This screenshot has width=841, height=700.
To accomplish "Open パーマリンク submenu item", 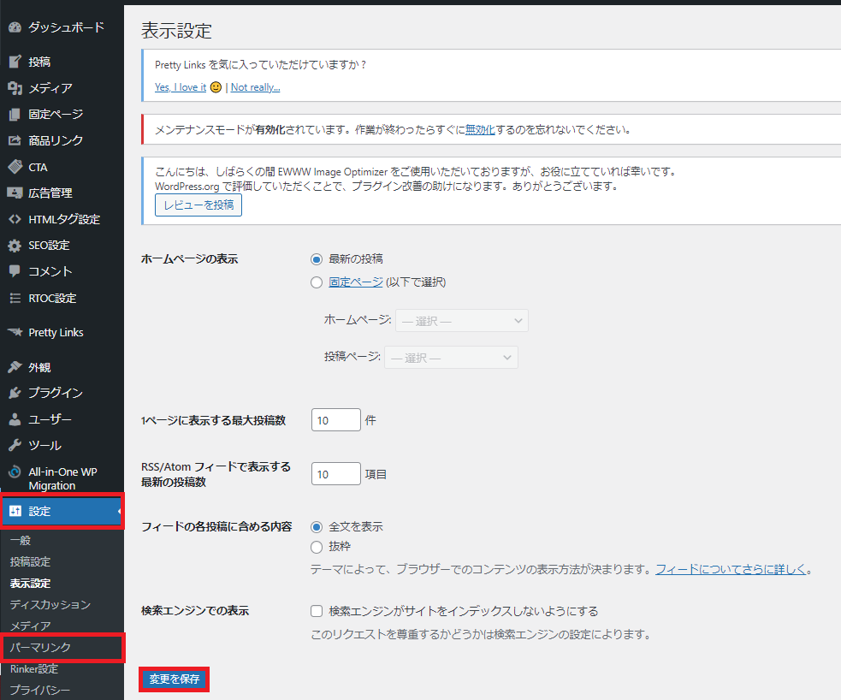I will coord(40,648).
